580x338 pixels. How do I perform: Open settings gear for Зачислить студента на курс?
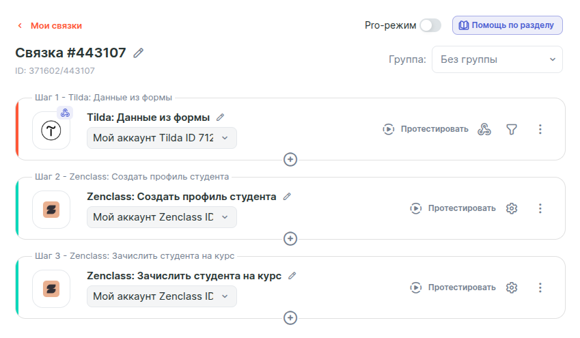tap(512, 287)
